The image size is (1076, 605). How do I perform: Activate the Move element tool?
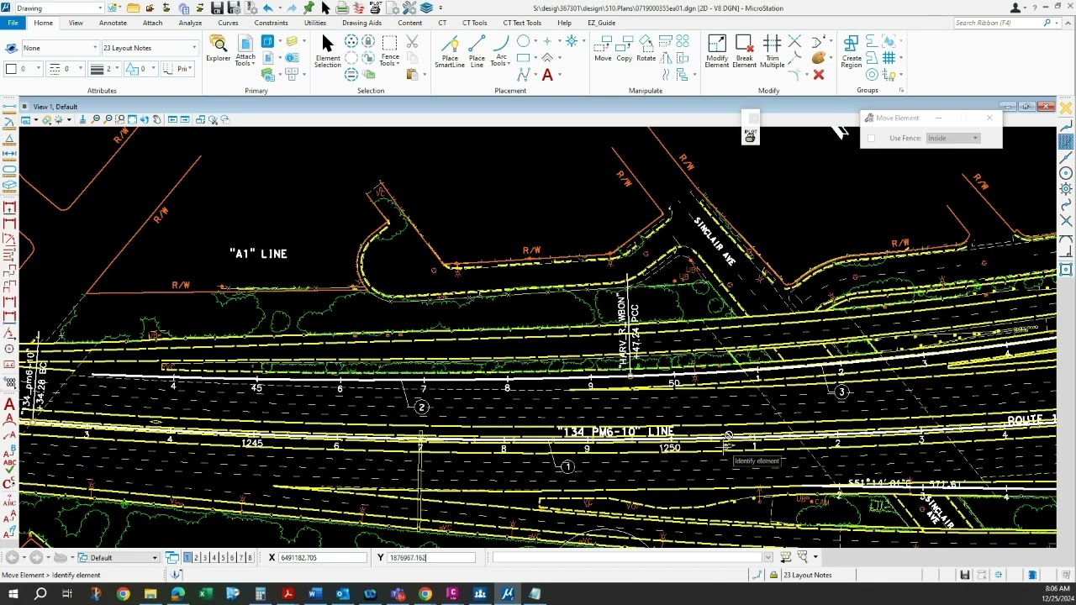pyautogui.click(x=603, y=48)
